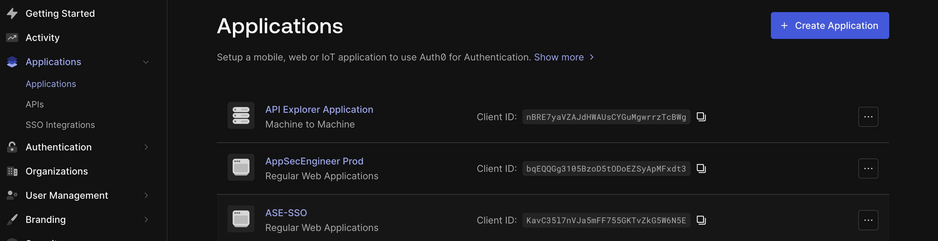The image size is (938, 241).
Task: Open the more options menu for API Explorer Application
Action: [x=868, y=117]
